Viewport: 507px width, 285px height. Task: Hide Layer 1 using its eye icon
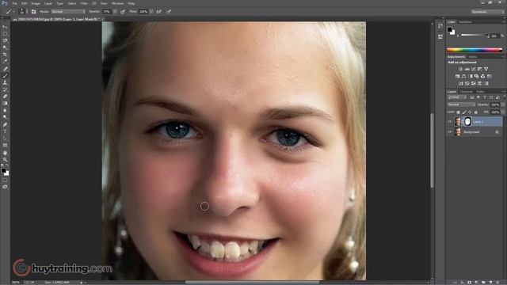click(449, 121)
